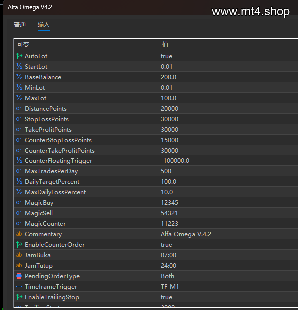
Task: Toggle the EnableTrailingStop true value
Action: [x=229, y=297]
